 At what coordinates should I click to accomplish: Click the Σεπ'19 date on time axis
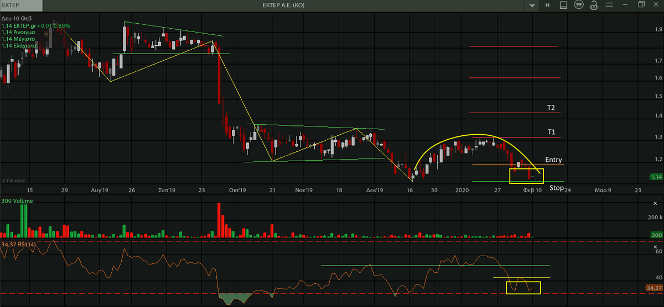(166, 190)
